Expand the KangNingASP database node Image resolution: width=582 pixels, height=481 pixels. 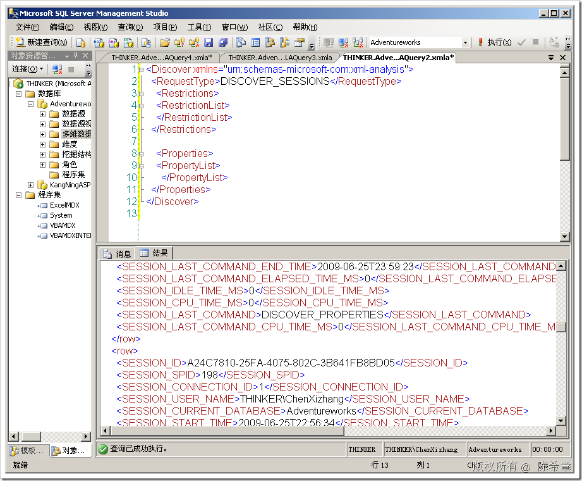click(x=31, y=185)
